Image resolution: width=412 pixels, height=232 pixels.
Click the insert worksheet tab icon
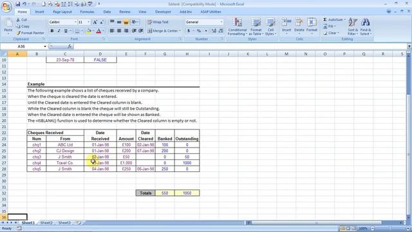(79, 223)
